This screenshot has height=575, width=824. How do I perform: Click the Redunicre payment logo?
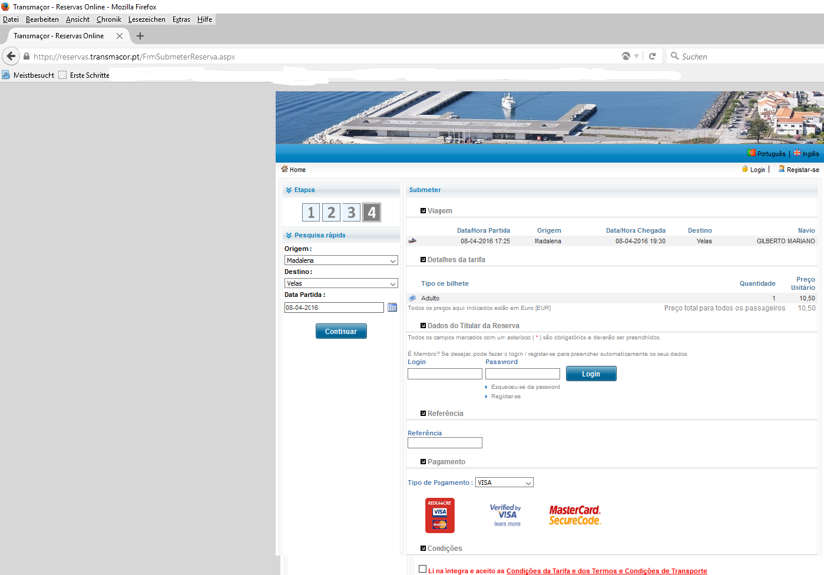pyautogui.click(x=440, y=515)
